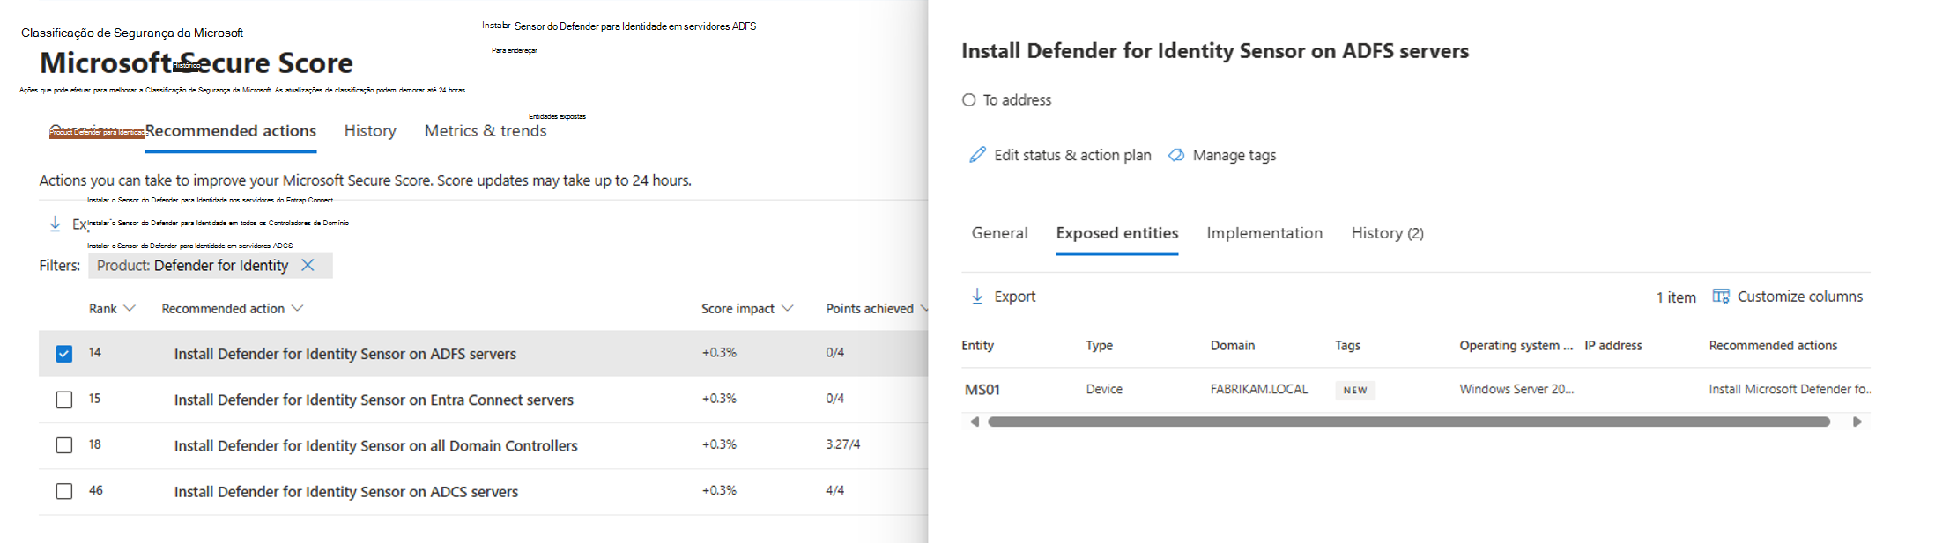Switch to the Implementation tab

pos(1264,233)
